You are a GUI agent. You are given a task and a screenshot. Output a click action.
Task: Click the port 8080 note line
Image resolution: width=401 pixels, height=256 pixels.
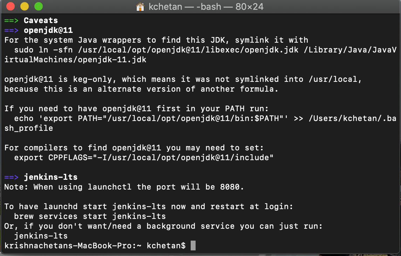[124, 187]
